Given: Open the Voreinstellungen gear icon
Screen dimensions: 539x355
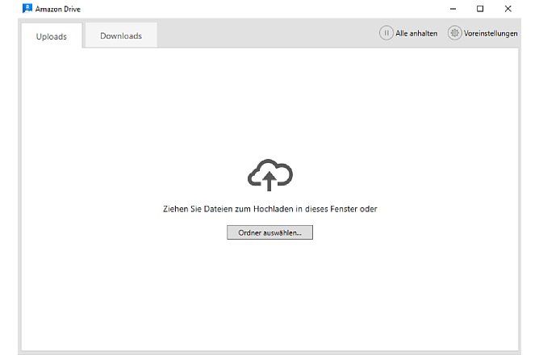Looking at the screenshot, I should (454, 33).
